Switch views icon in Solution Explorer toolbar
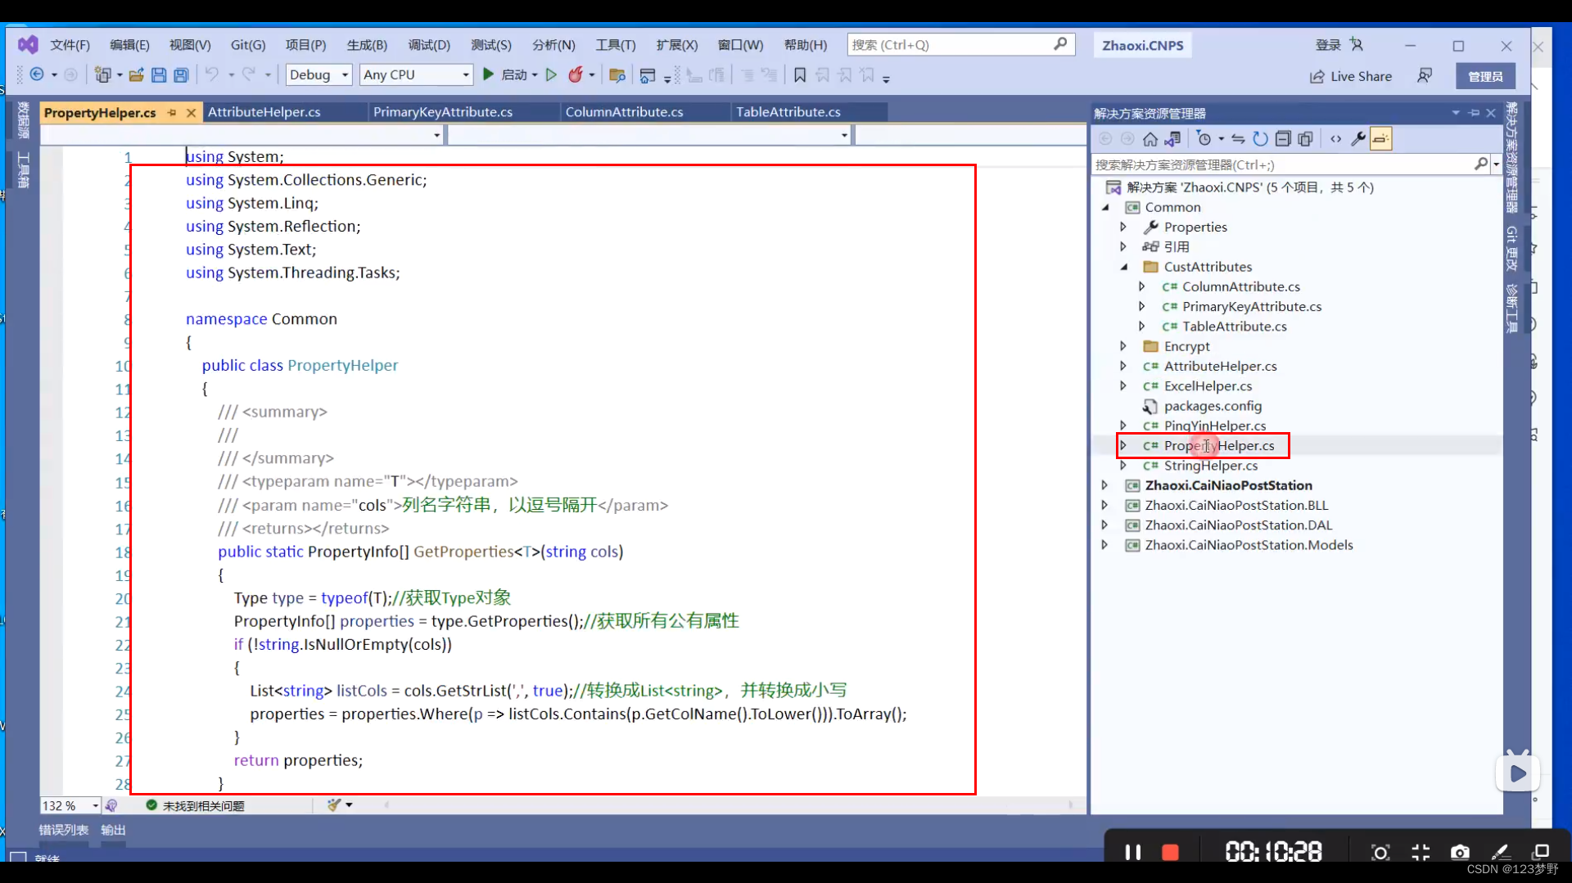Viewport: 1572px width, 883px height. 1173,139
